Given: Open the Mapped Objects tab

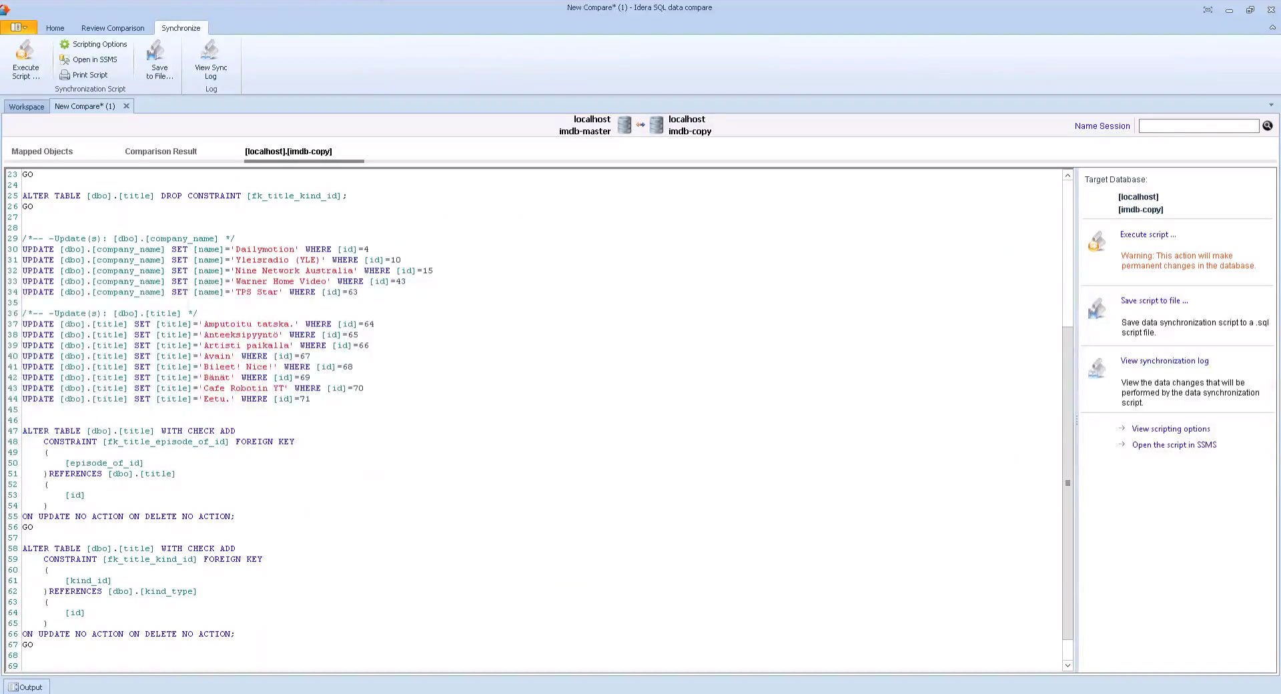Looking at the screenshot, I should coord(42,151).
